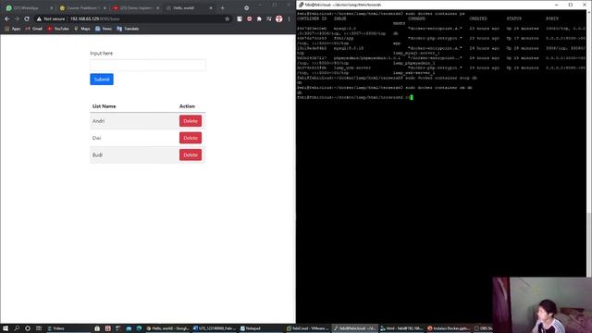Select the name Dwi in the list
Viewport: 592px width, 333px height.
click(x=96, y=138)
